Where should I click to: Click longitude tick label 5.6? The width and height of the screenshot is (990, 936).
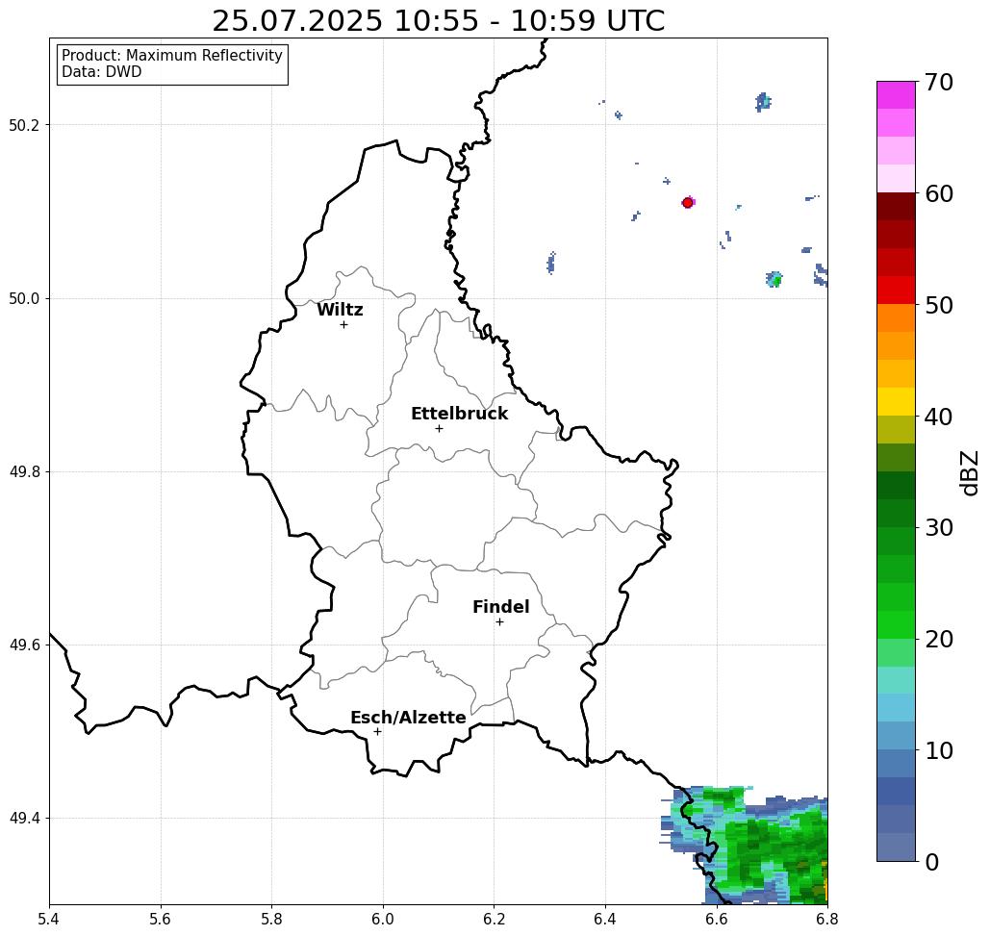coord(161,919)
